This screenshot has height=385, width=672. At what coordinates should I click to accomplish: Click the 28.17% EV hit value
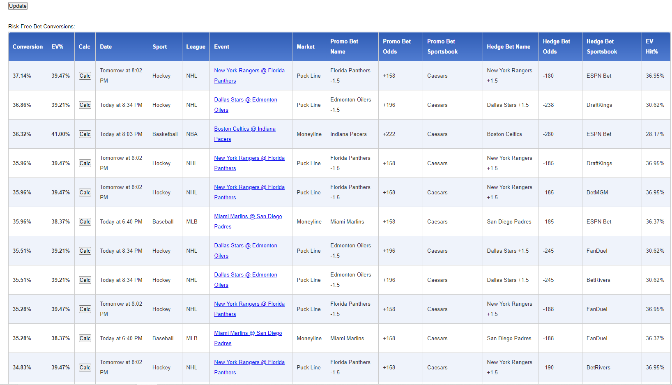point(655,134)
